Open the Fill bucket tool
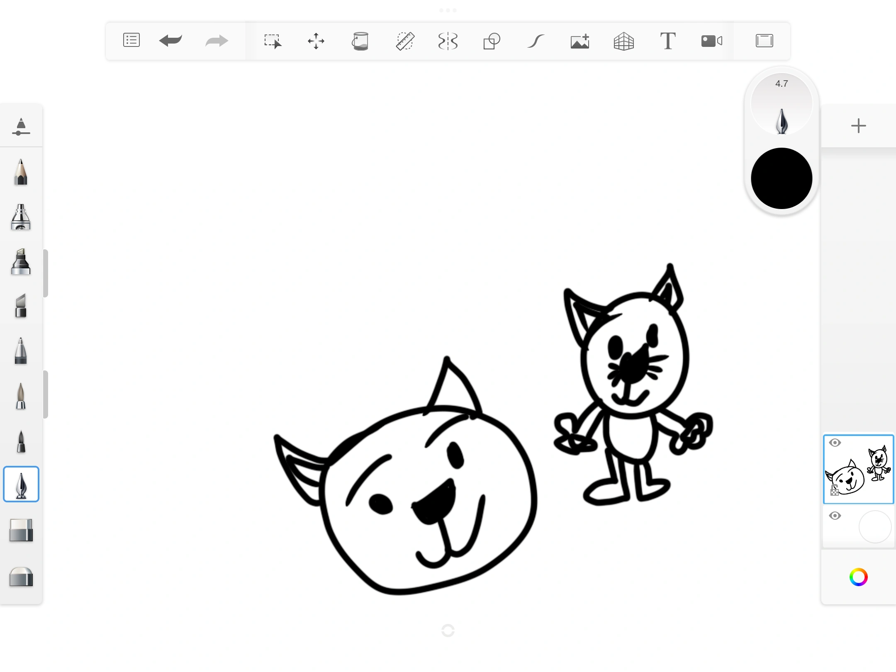The width and height of the screenshot is (896, 672). [x=360, y=41]
